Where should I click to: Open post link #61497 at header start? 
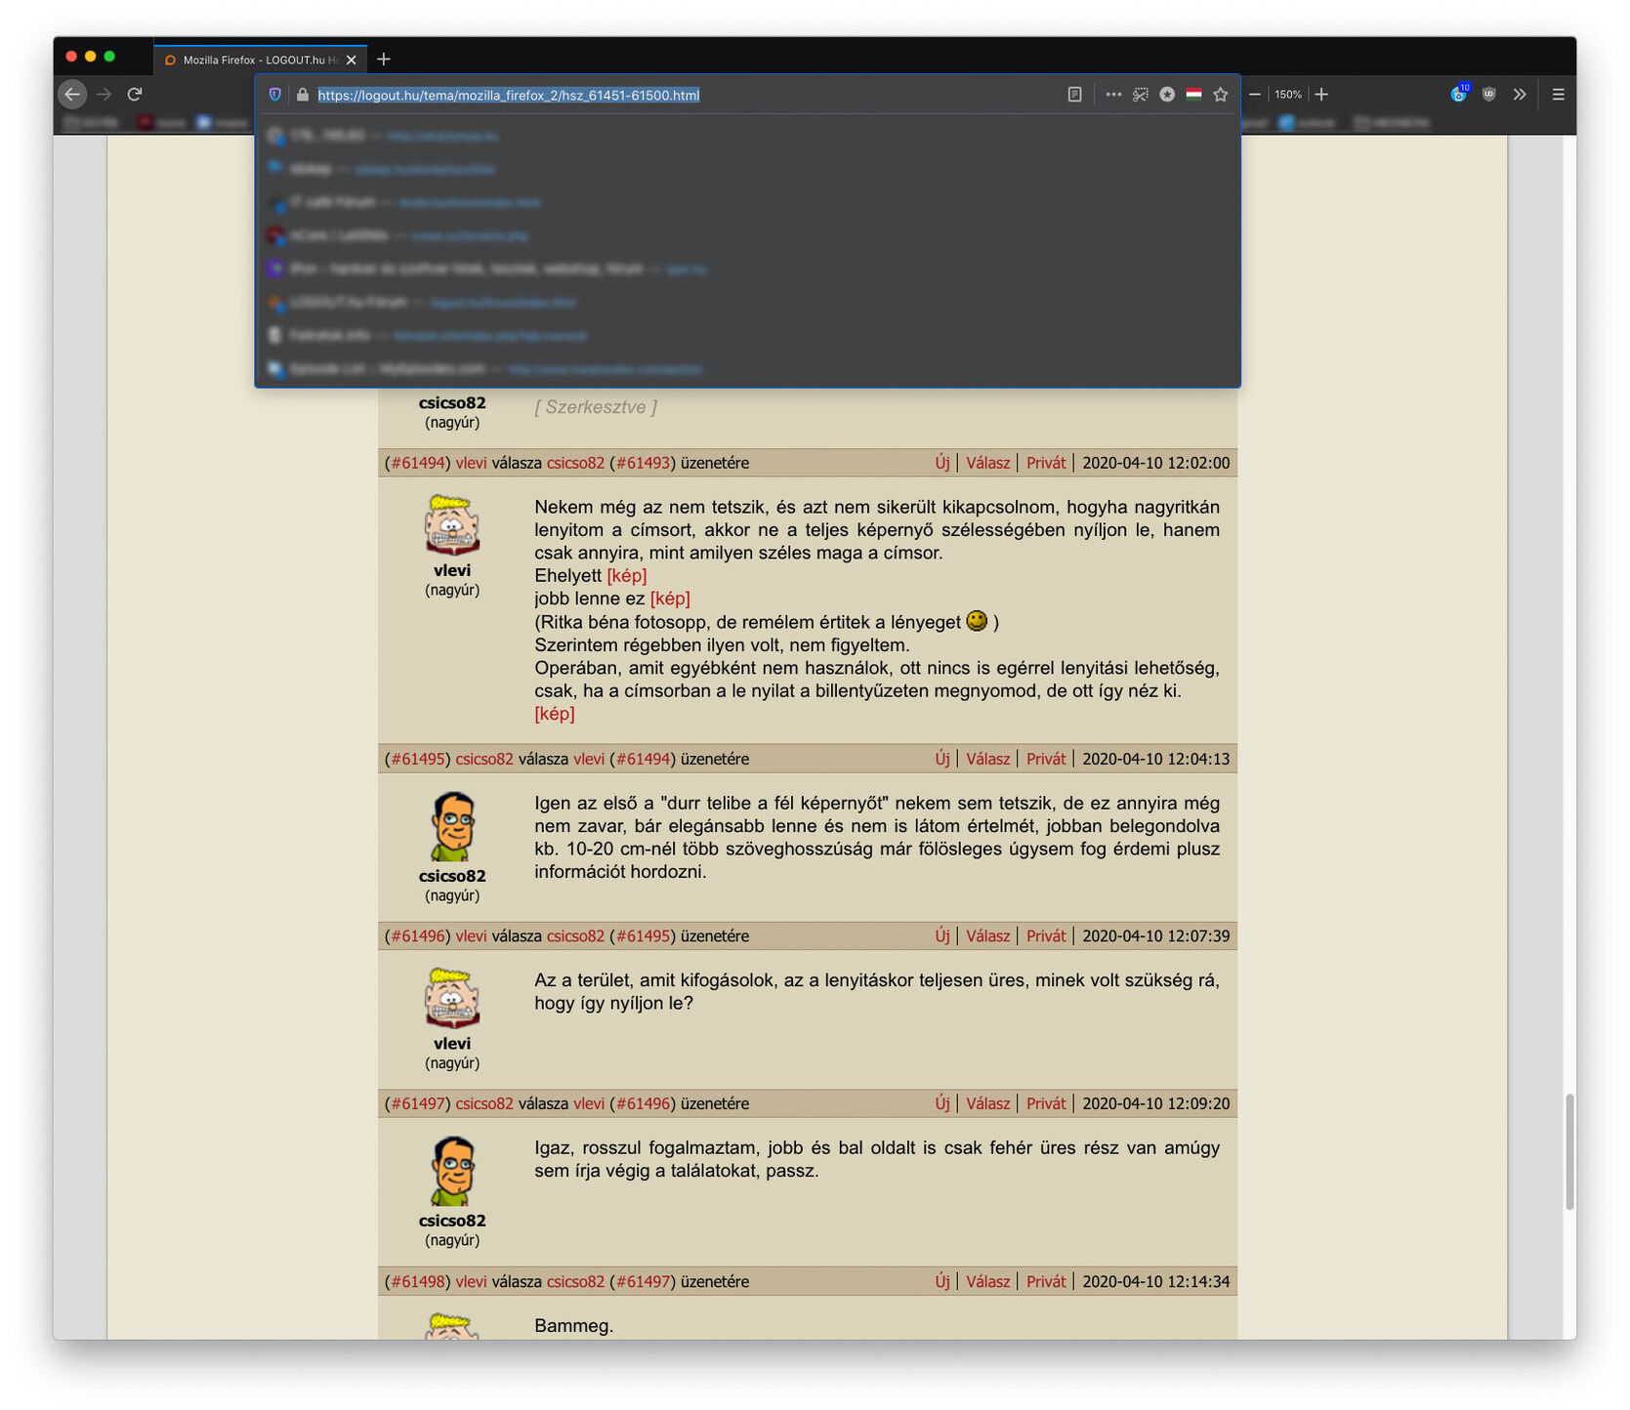(x=418, y=1103)
